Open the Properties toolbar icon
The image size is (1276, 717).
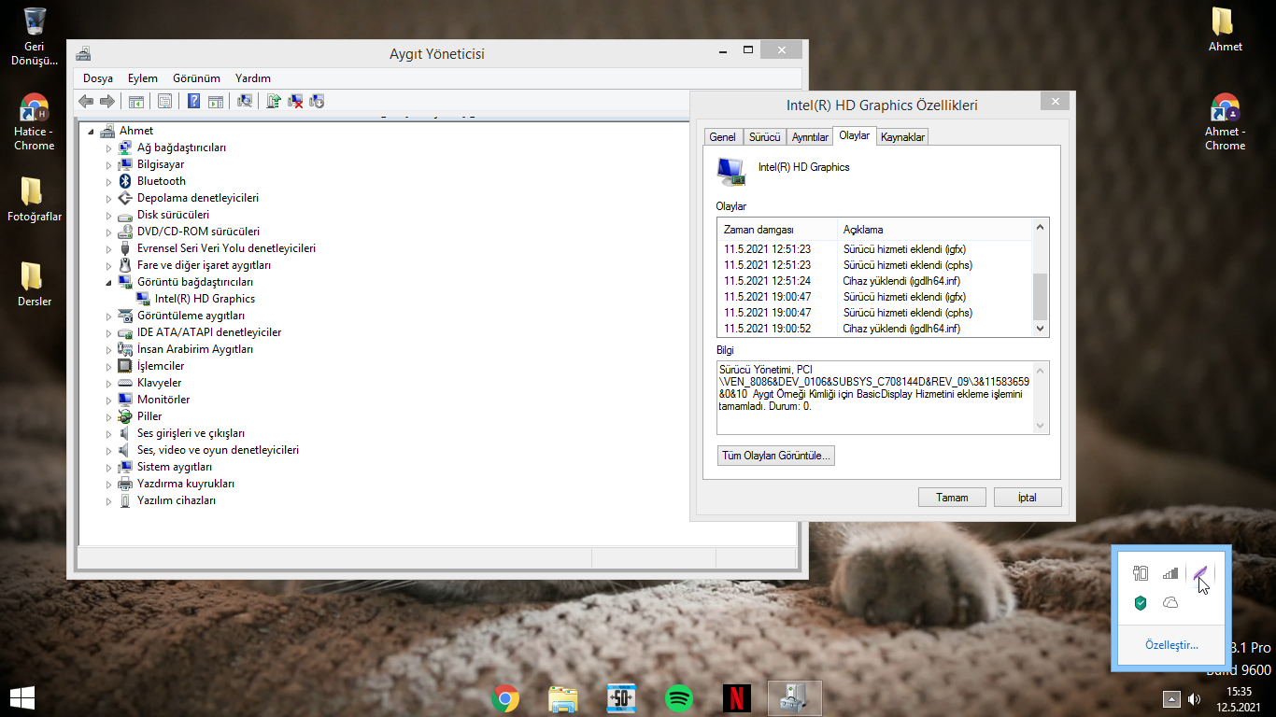click(x=165, y=101)
